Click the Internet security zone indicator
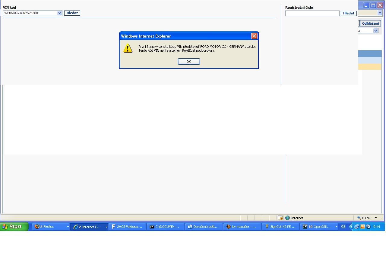This screenshot has width=386, height=257. 294,218
